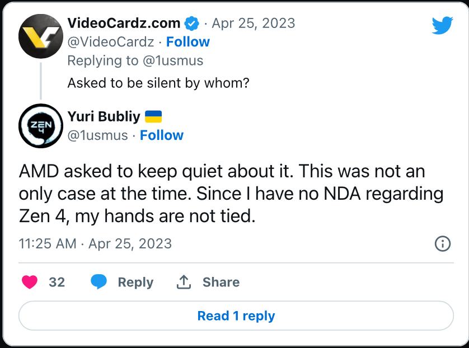This screenshot has width=469, height=348.
Task: Follow the @1usmus account
Action: coord(162,135)
